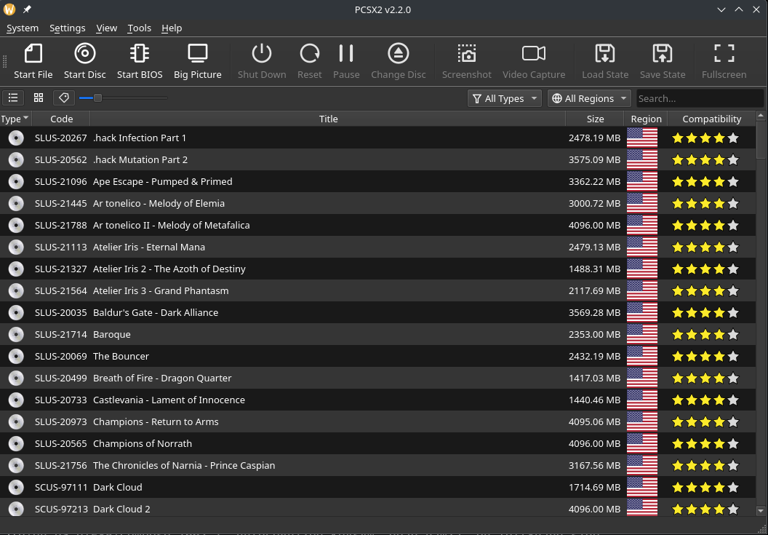Open the All Types filter dropdown

(505, 98)
